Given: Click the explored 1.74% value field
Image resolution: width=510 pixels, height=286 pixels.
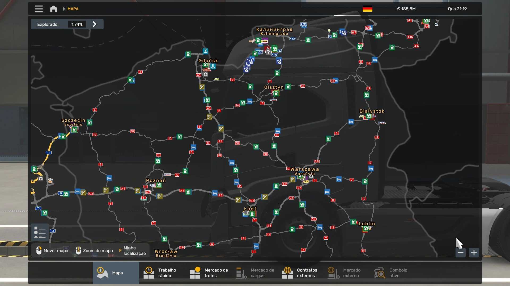Looking at the screenshot, I should [x=77, y=24].
